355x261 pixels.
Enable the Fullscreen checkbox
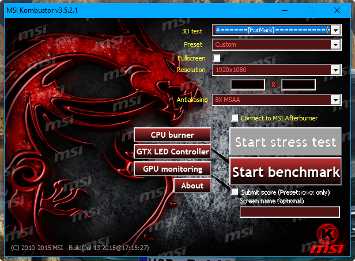click(x=217, y=58)
